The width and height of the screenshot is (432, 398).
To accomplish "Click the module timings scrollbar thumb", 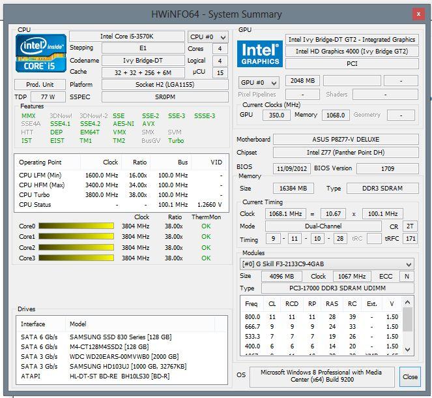I will 407,320.
